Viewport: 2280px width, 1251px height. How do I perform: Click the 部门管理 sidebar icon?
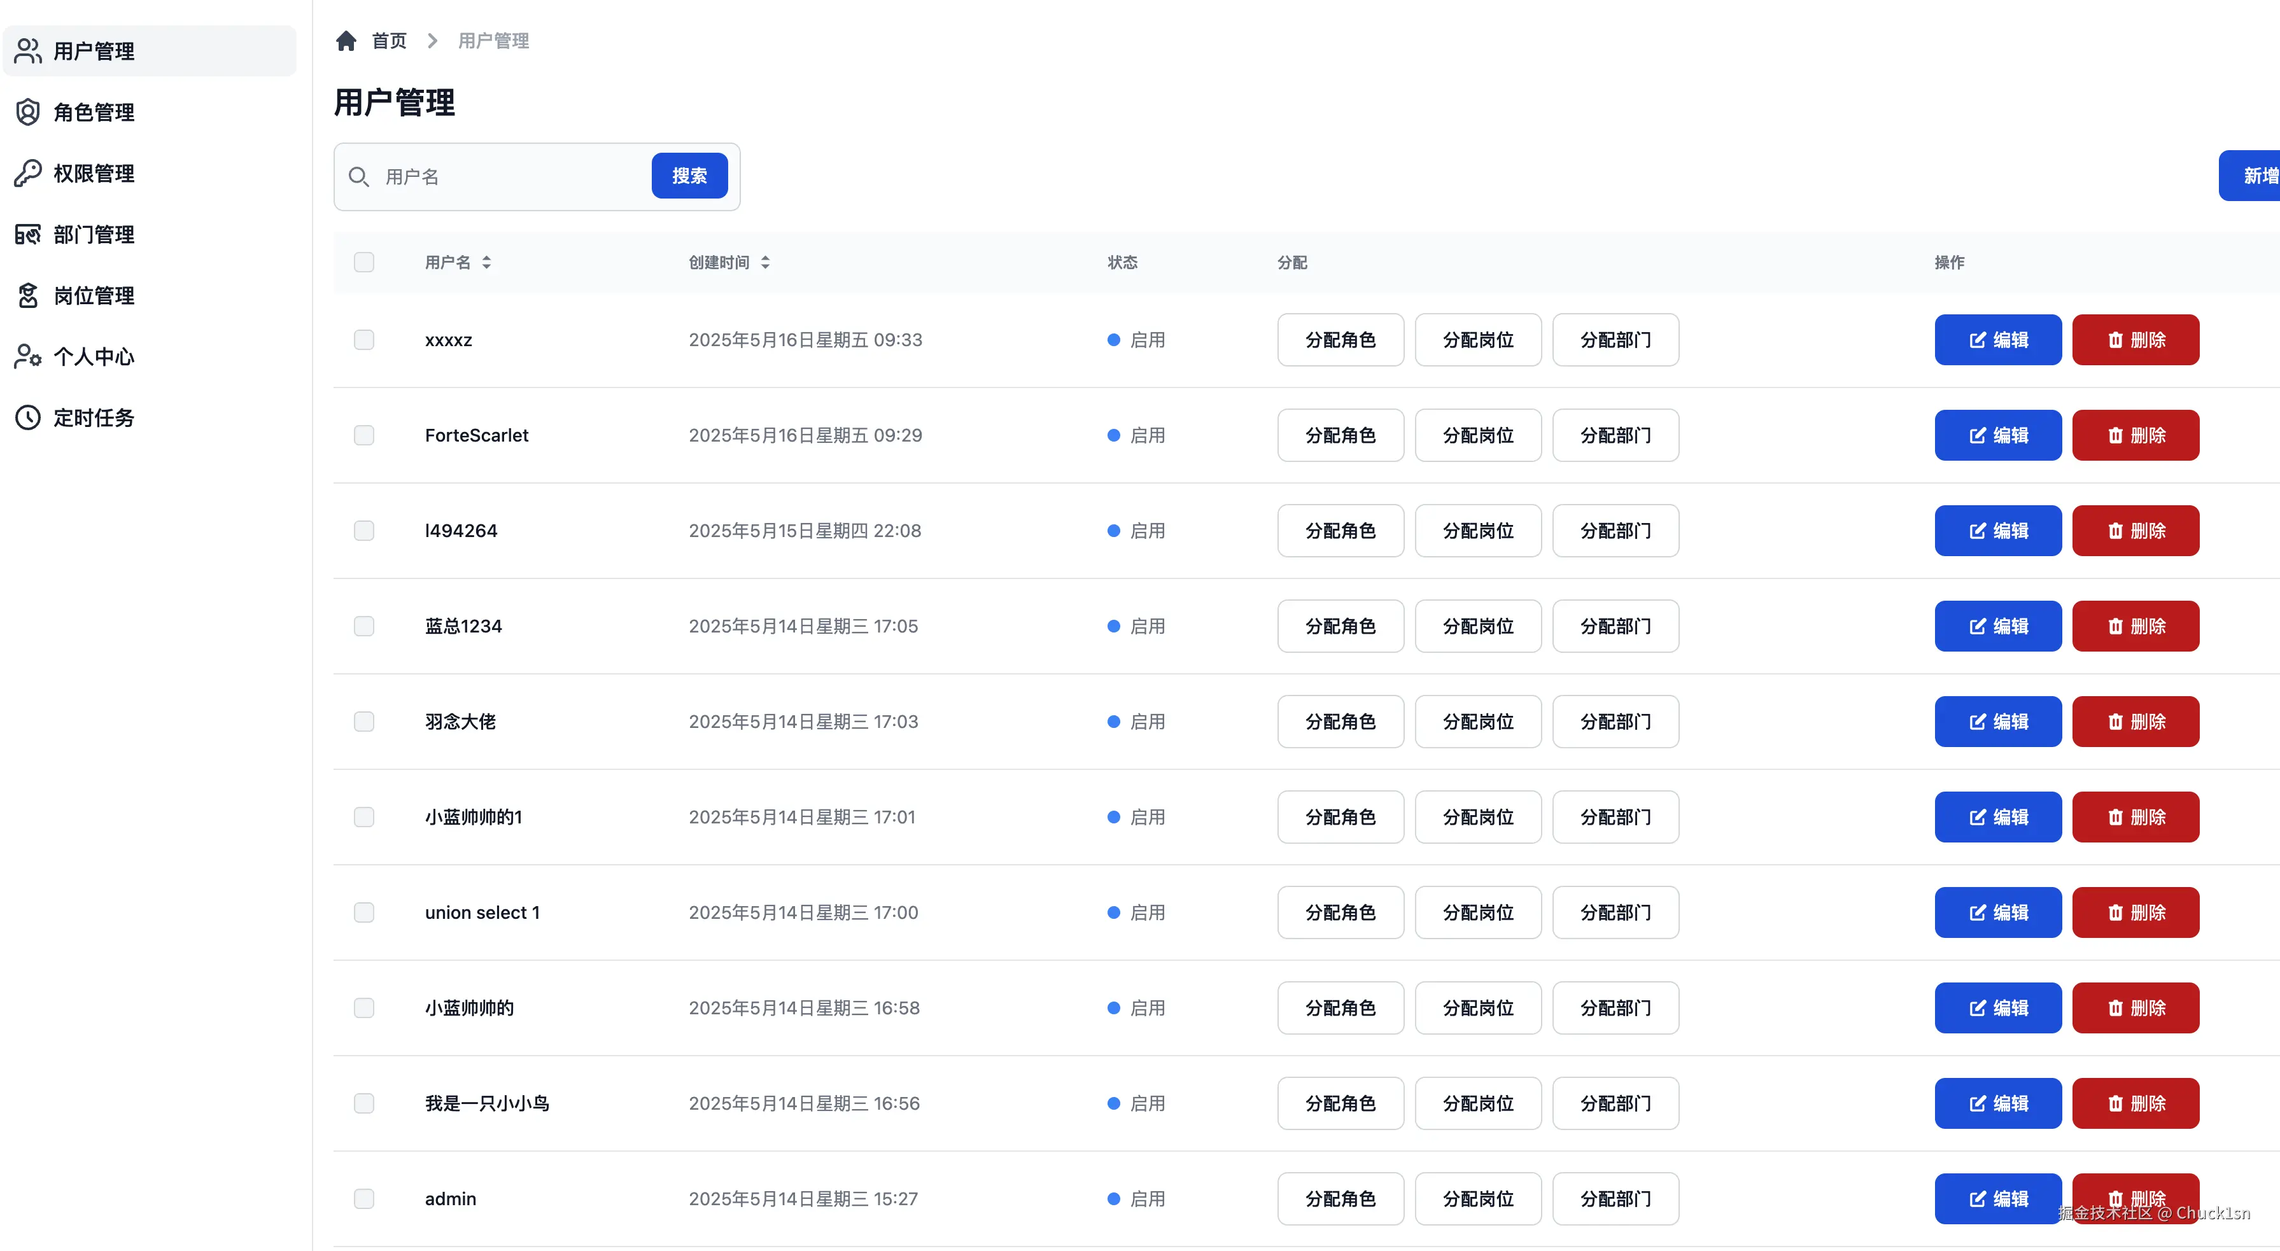coord(27,234)
